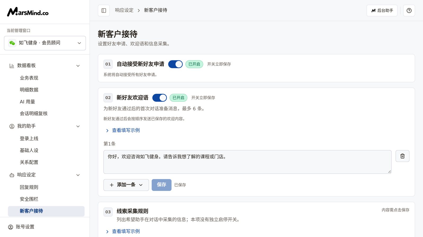Expand 查看填写示例 under 新好友欢迎语
Screen dimensions: 423x237
(123, 130)
